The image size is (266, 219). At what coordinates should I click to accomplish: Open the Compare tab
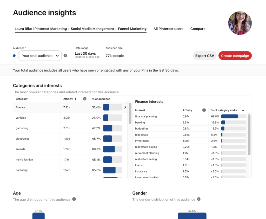[198, 29]
